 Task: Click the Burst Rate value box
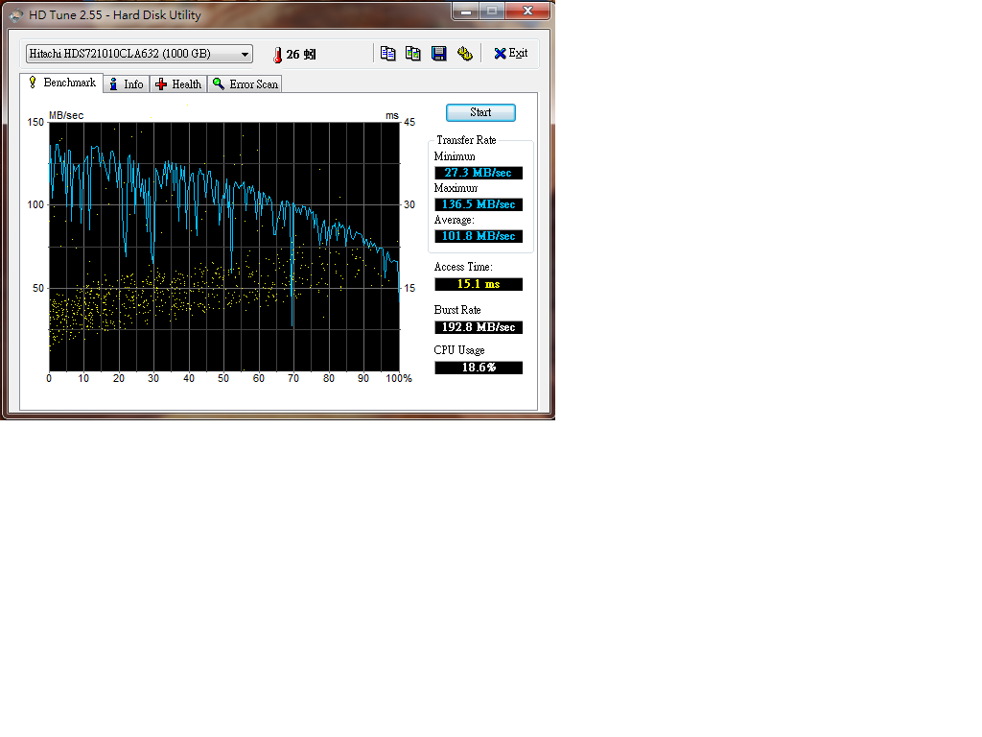click(x=479, y=327)
